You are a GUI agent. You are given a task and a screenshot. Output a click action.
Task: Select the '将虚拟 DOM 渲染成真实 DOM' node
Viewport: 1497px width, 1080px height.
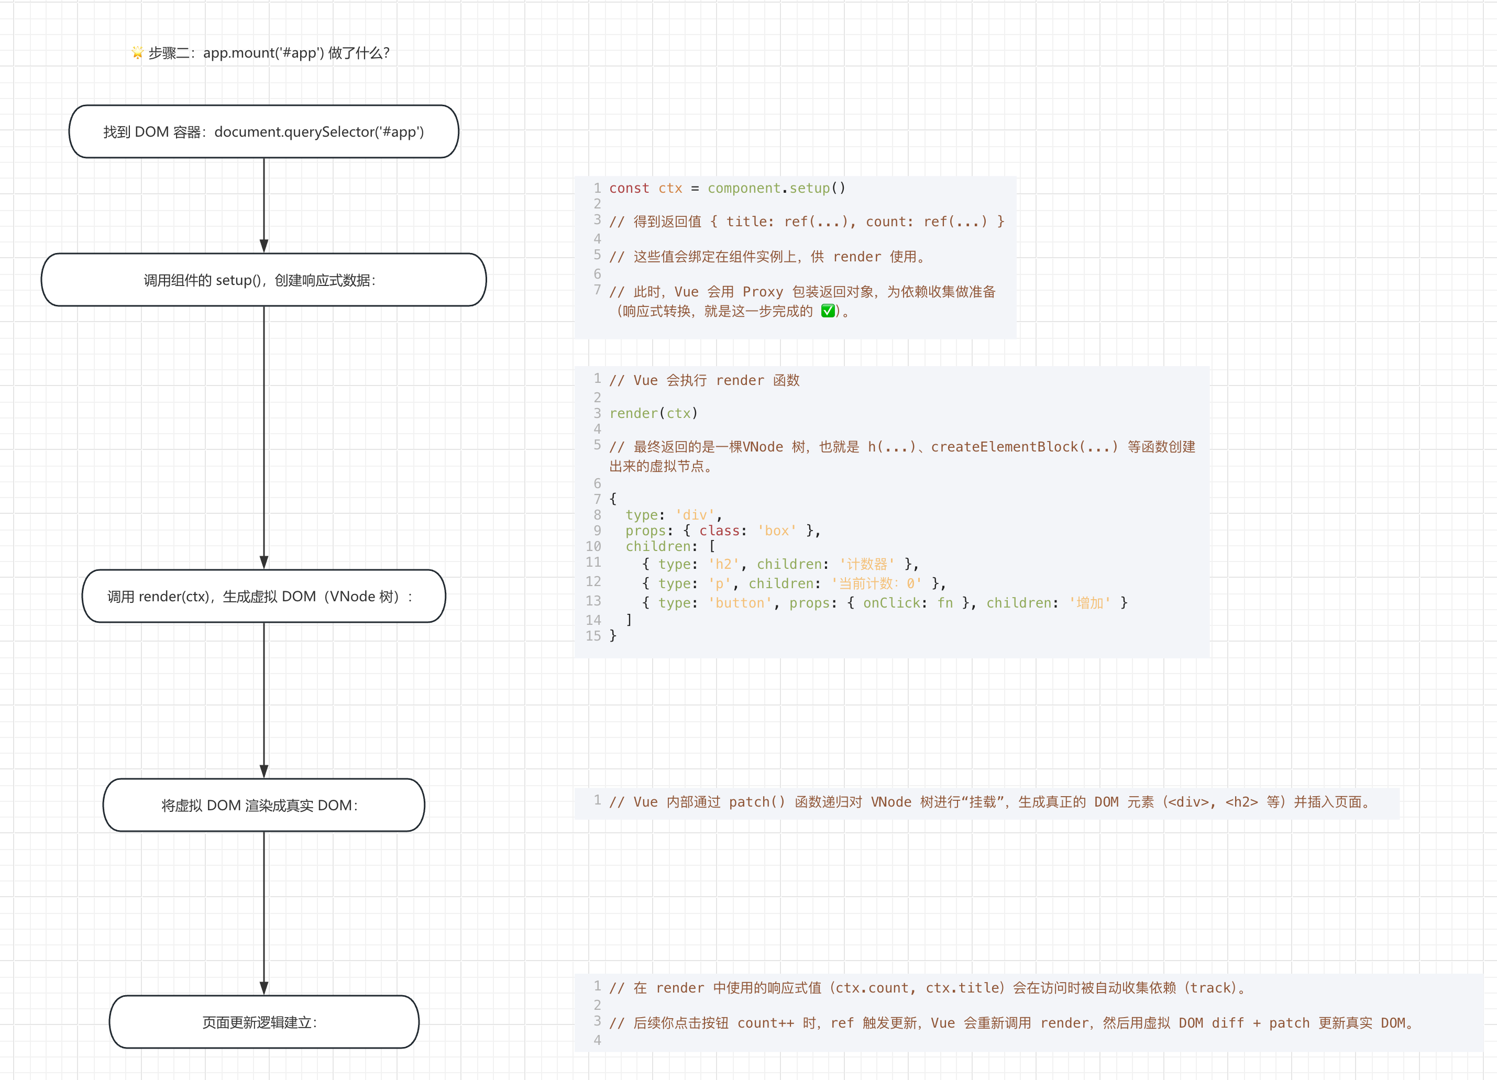(x=263, y=805)
